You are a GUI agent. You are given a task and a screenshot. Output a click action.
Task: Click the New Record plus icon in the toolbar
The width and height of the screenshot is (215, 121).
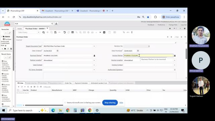(x=48, y=32)
